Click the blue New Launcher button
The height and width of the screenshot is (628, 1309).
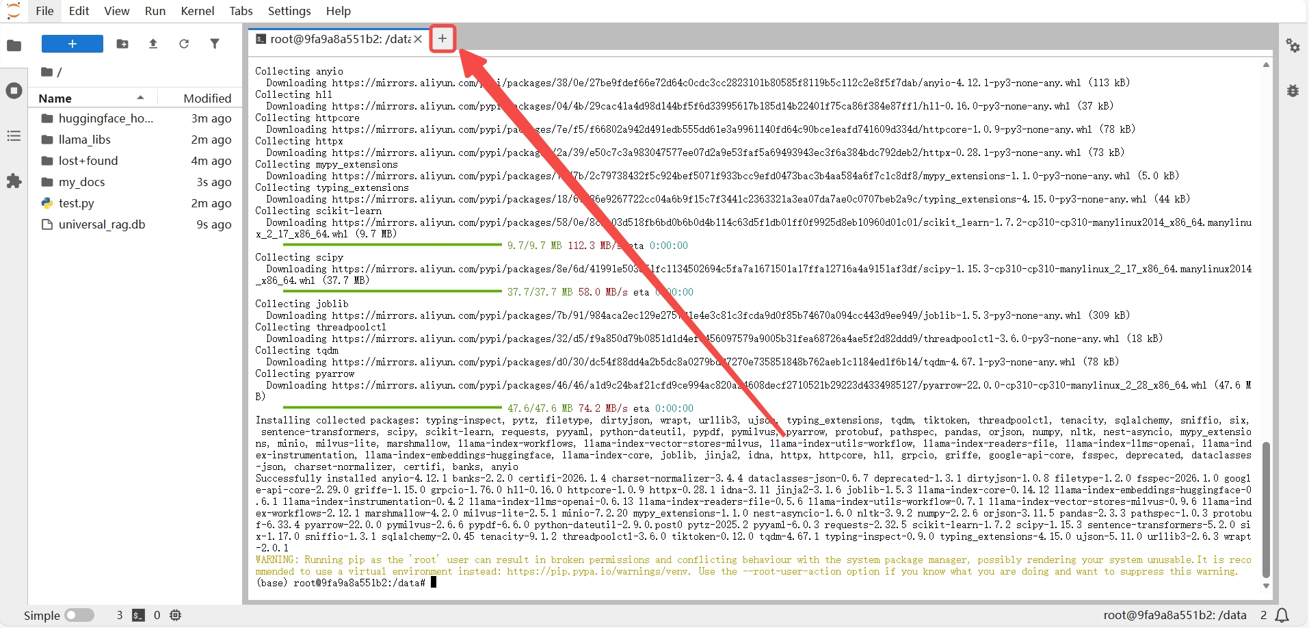pos(72,44)
